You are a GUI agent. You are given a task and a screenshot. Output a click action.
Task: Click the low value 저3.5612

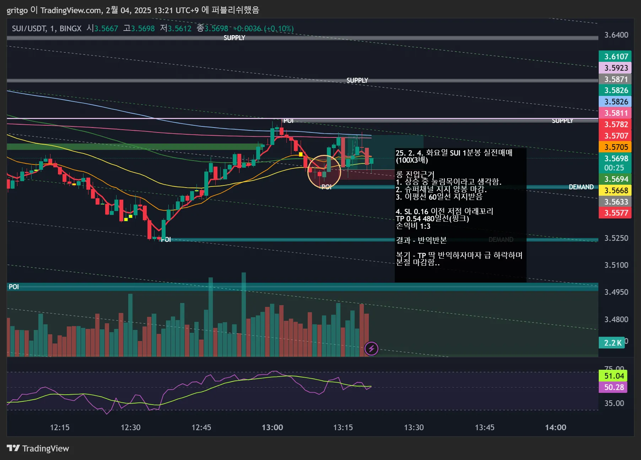pos(176,28)
